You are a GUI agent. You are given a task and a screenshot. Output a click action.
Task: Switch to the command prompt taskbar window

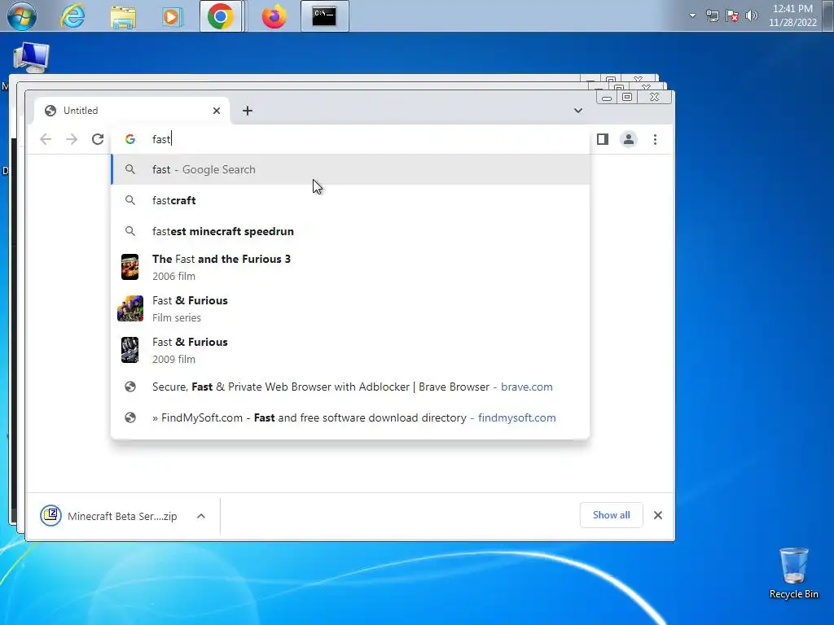coord(324,16)
